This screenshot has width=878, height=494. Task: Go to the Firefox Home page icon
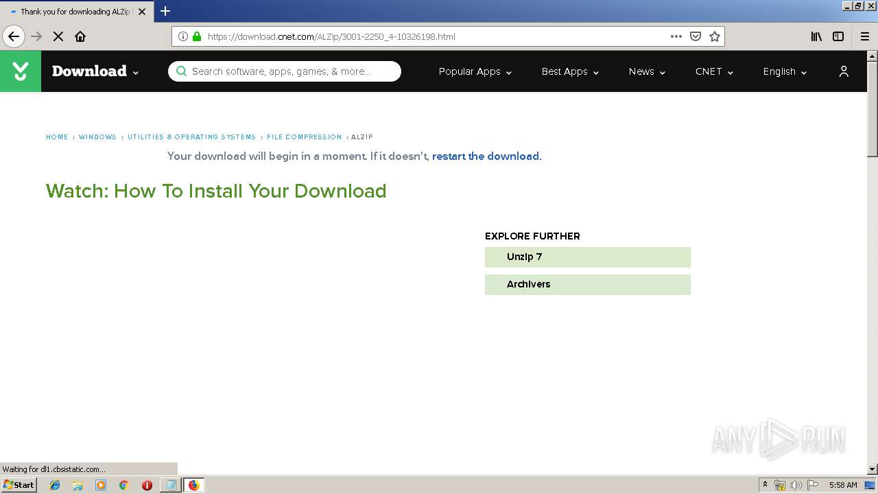point(80,36)
